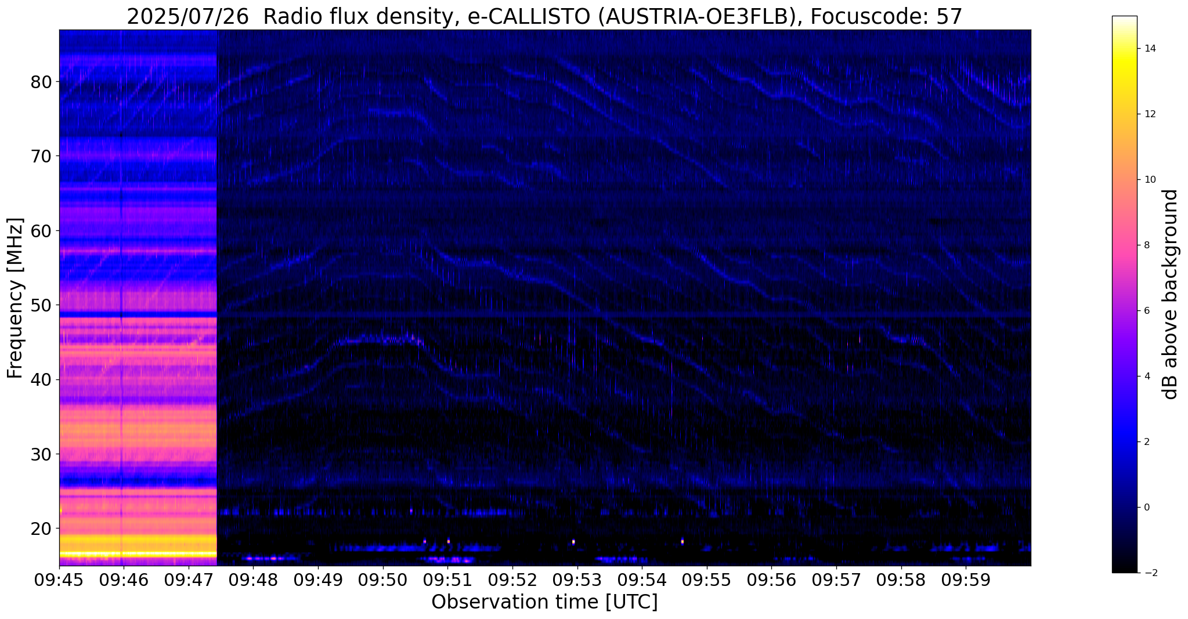Click the 50 MHz frequency tick label
This screenshot has width=1188, height=619.
point(41,305)
